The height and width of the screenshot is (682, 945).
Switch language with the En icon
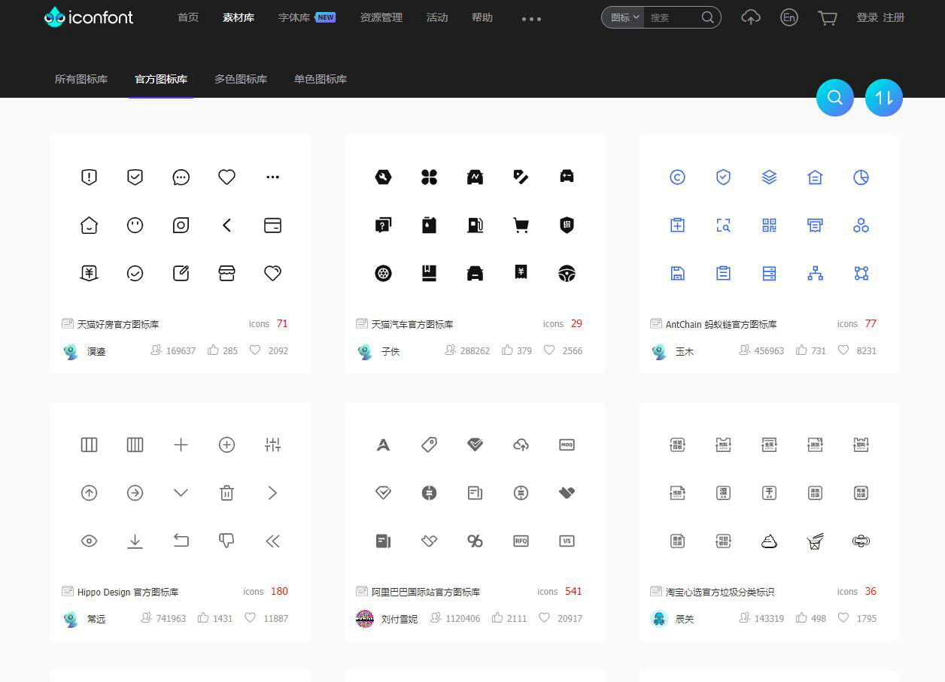coord(789,17)
